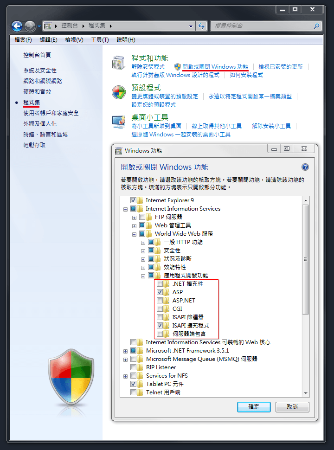The image size is (334, 450).
Task: Open the 檔案(F) menu
Action: pyautogui.click(x=23, y=40)
